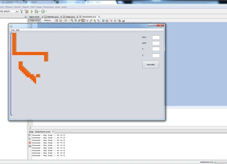Image resolution: width=227 pixels, height=164 pixels.
Task: Click the Previous Bookmark icon
Action: pos(91,20)
